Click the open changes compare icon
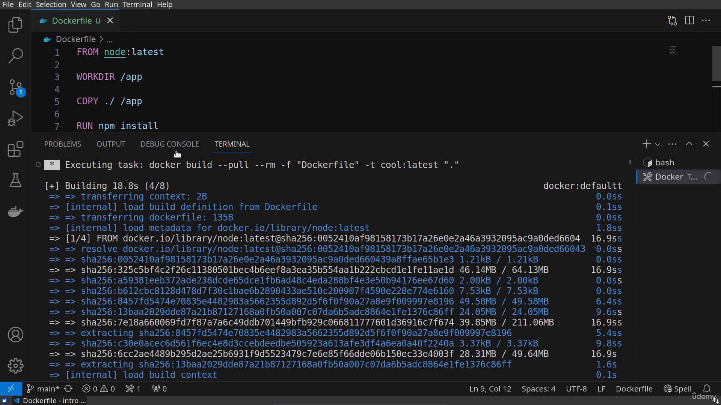721x405 pixels. pos(672,21)
